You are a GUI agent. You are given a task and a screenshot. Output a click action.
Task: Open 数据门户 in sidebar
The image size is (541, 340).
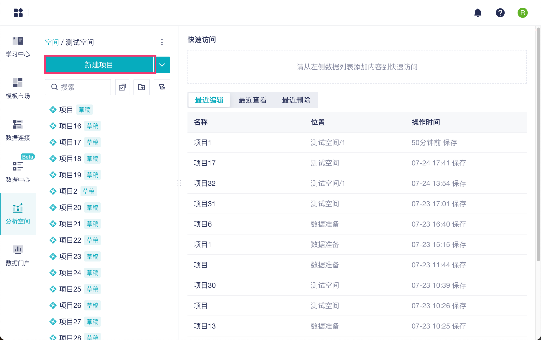(x=18, y=256)
